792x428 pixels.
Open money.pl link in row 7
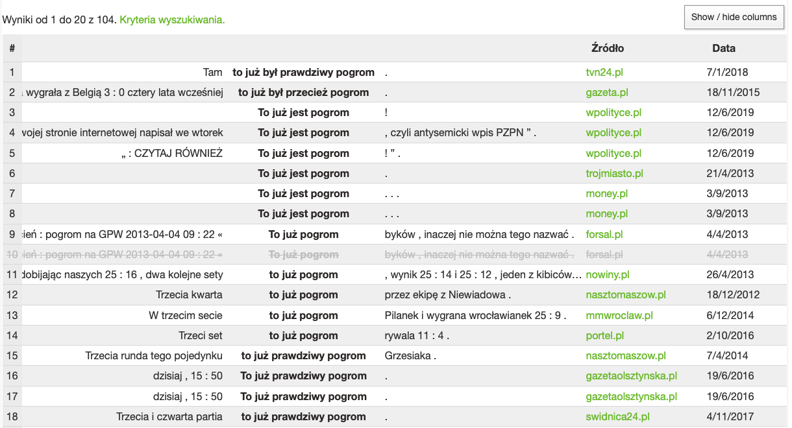pos(606,193)
